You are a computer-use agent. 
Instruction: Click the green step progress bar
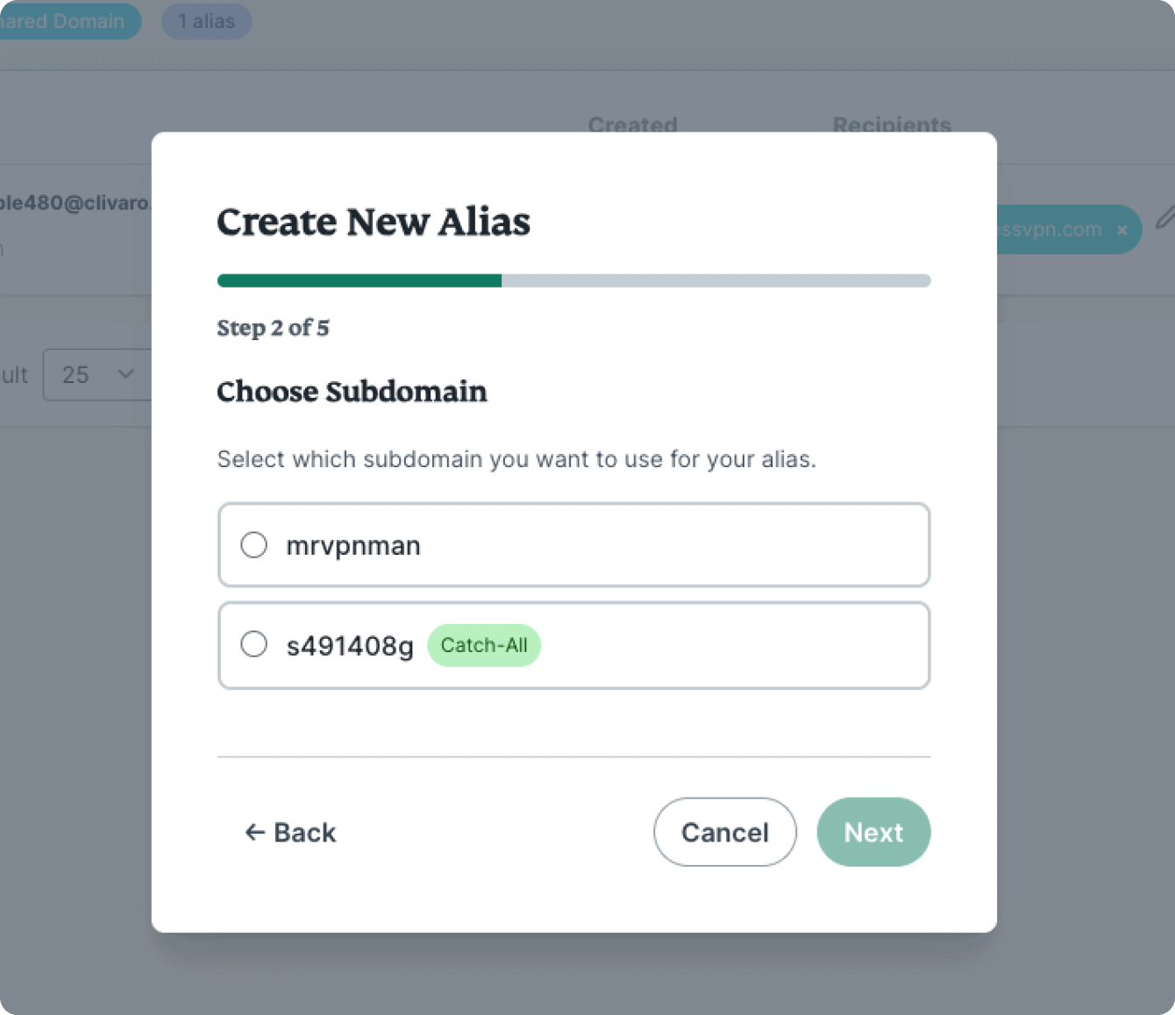click(360, 280)
